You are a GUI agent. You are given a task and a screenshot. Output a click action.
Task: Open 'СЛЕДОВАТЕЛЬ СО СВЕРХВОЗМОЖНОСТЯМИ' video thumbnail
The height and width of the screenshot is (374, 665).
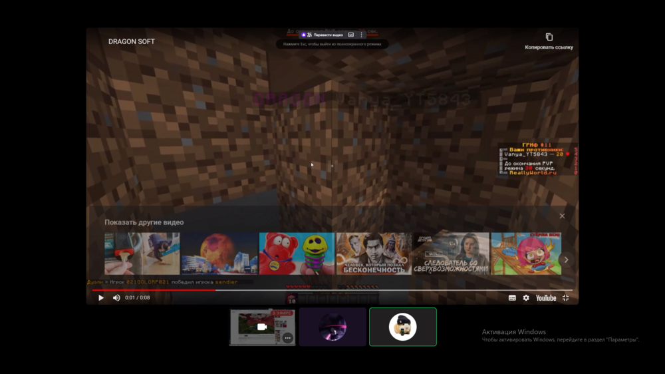click(x=452, y=254)
